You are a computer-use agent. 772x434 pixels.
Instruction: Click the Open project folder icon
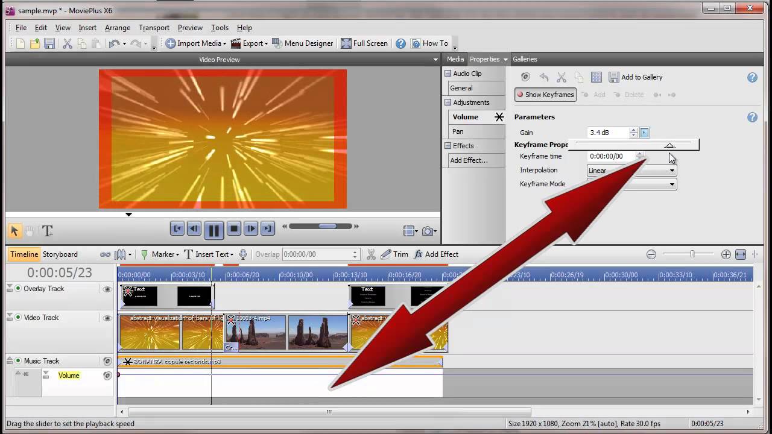click(x=35, y=43)
